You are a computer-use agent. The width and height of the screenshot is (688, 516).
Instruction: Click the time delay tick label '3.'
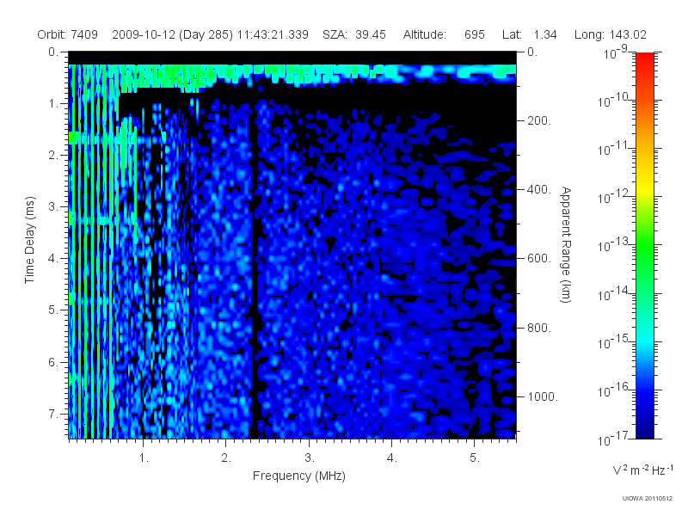point(53,206)
